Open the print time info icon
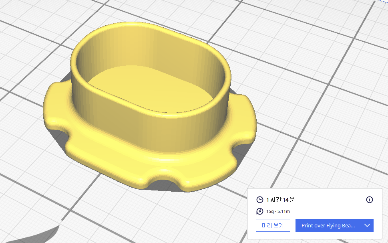This screenshot has width=388, height=243. [x=369, y=200]
